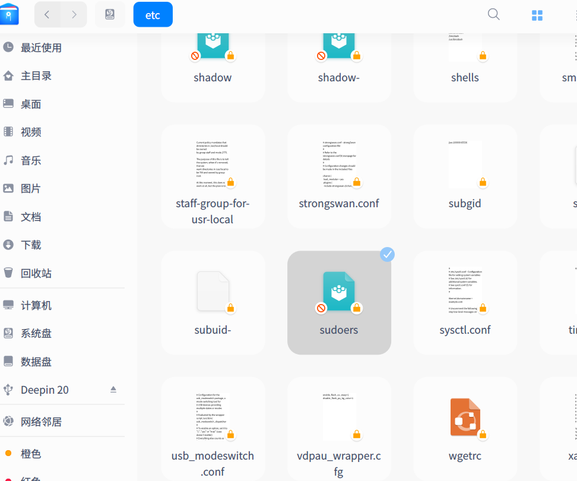
Task: Select the subuid- file
Action: click(213, 303)
